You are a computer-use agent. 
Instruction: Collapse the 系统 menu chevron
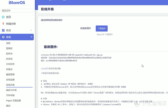(x=31, y=37)
